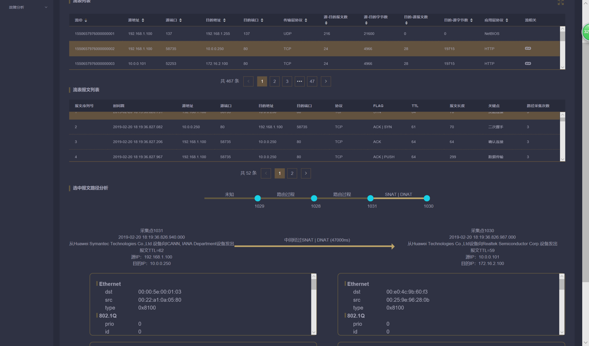Sort flow table by 流ID column
This screenshot has width=589, height=346.
pos(85,21)
